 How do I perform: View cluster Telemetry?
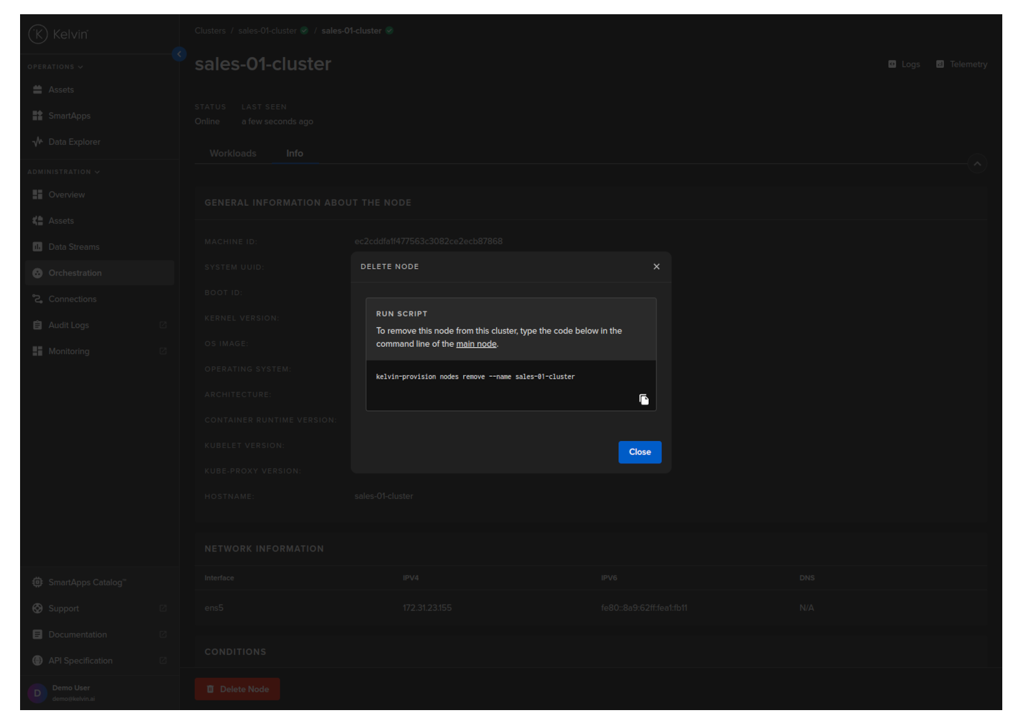click(961, 65)
